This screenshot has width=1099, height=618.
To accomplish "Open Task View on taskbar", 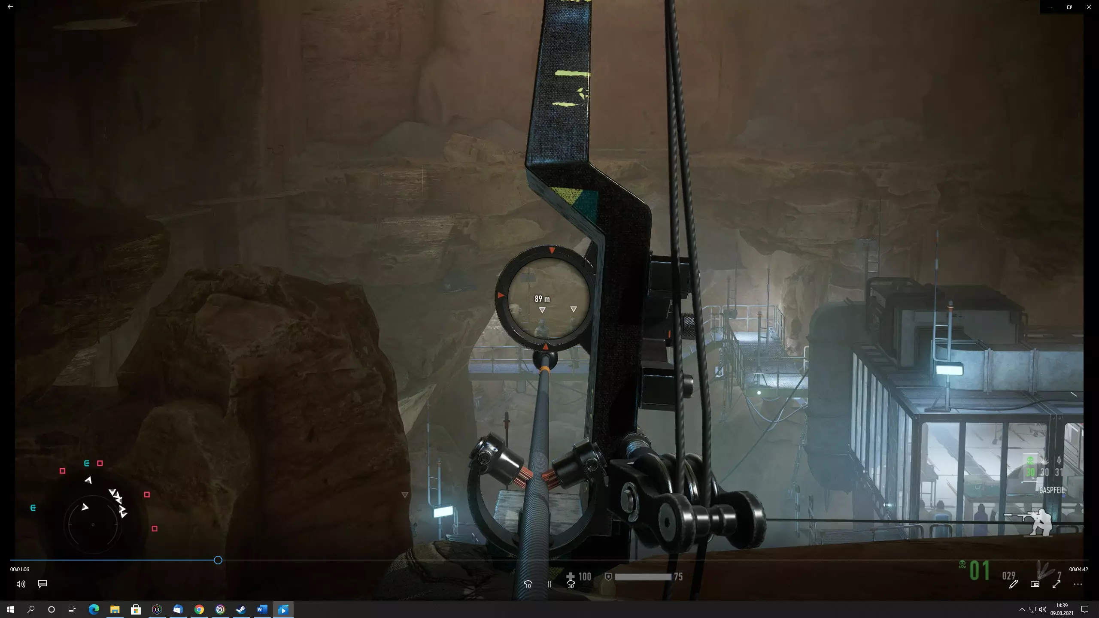I will coord(72,609).
